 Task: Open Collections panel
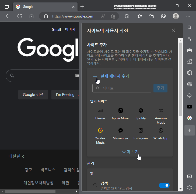click(x=152, y=16)
